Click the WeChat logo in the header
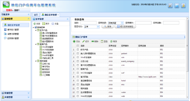This screenshot has height=101, width=190. pyautogui.click(x=6, y=4)
